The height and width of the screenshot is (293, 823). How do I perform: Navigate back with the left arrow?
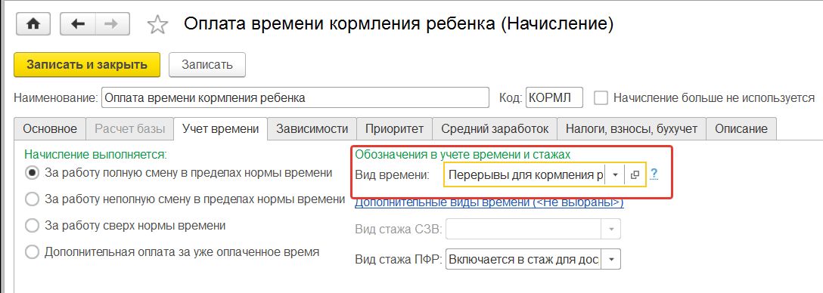coord(78,25)
